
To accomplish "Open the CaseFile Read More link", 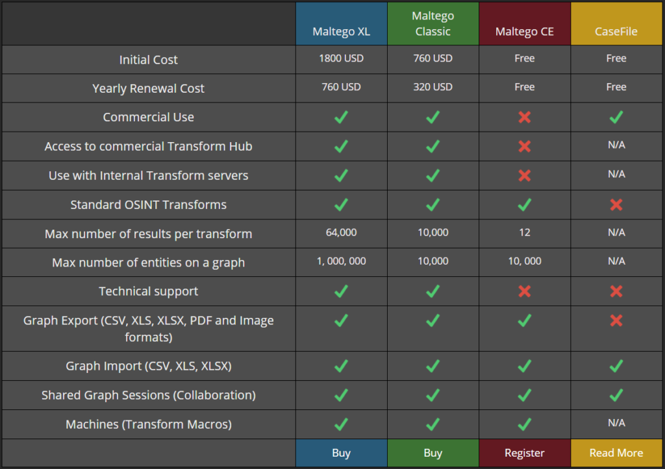I will (x=616, y=453).
